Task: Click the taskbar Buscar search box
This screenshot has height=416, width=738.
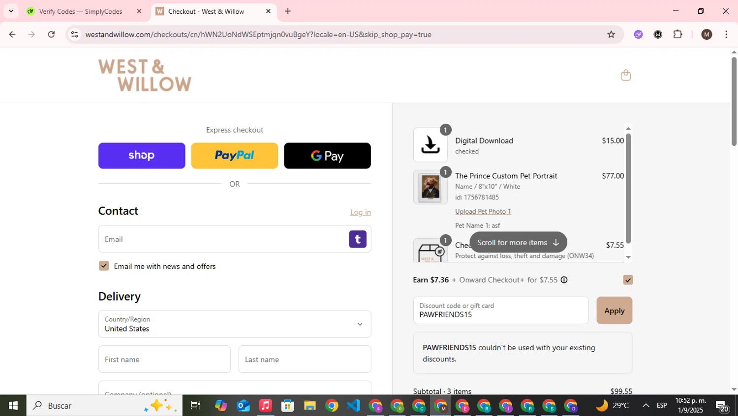Action: (104, 406)
